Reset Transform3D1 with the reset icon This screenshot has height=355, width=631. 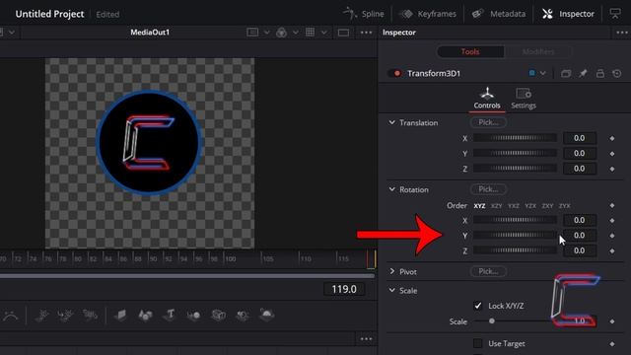point(617,73)
